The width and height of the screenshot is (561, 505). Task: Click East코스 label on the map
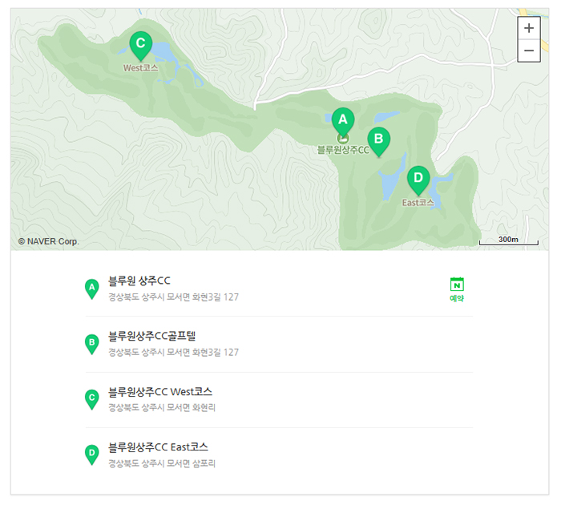click(x=418, y=203)
